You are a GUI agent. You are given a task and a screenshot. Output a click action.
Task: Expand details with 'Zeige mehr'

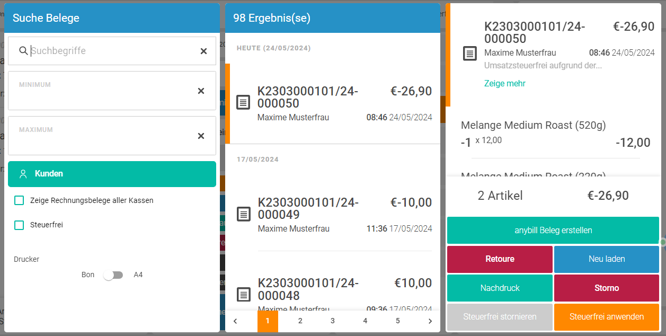(504, 84)
